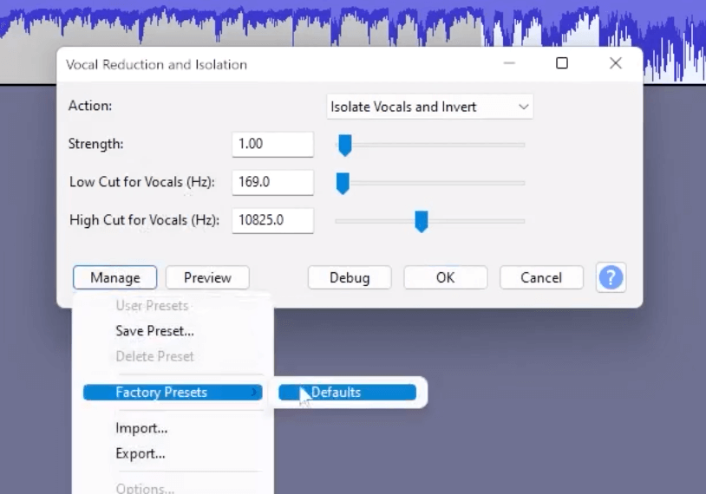Click the High Cut for Vocals field
This screenshot has width=706, height=494.
[273, 220]
